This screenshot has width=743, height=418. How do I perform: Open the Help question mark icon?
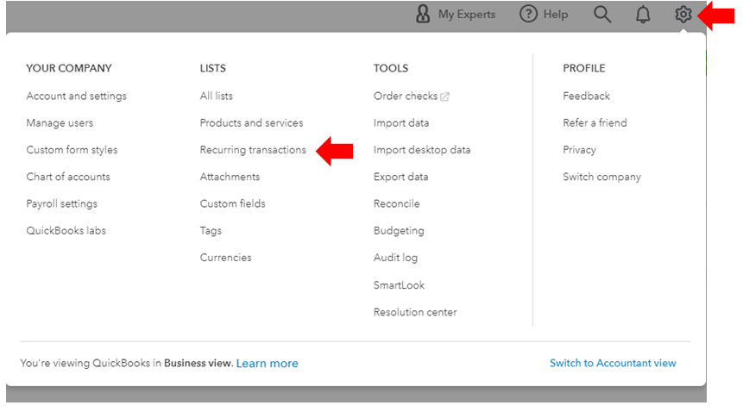click(x=528, y=15)
